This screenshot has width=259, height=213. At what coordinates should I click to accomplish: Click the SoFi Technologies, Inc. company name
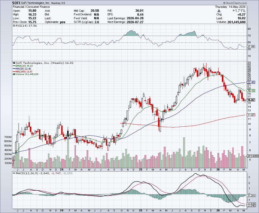click(36, 3)
